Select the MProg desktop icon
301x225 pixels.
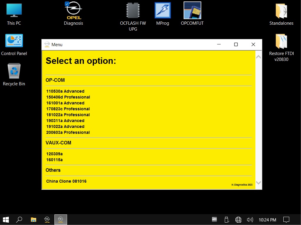[163, 14]
